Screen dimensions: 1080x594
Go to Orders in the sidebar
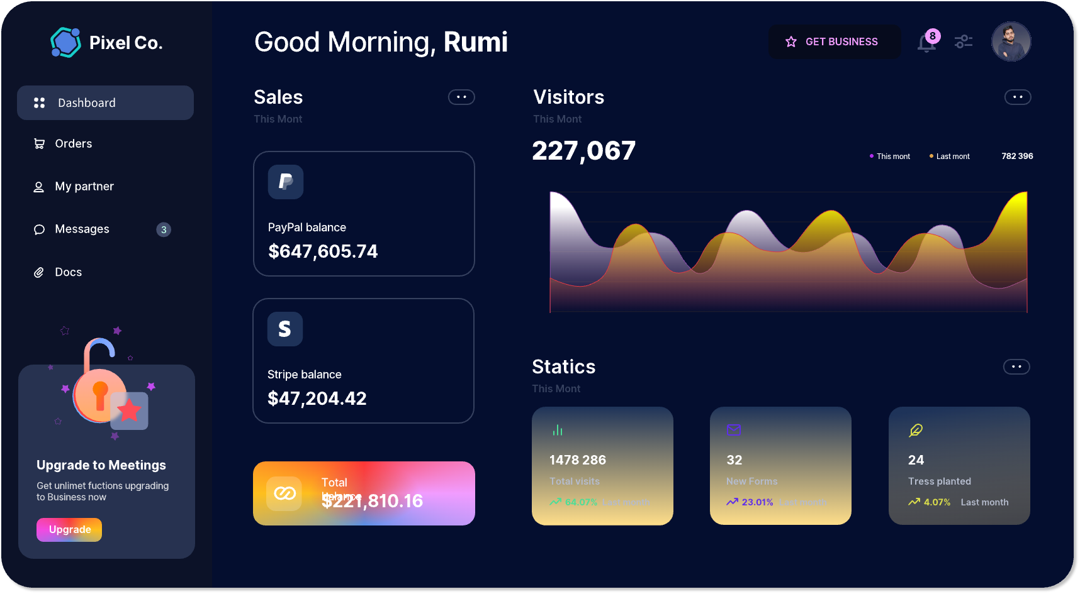(73, 144)
